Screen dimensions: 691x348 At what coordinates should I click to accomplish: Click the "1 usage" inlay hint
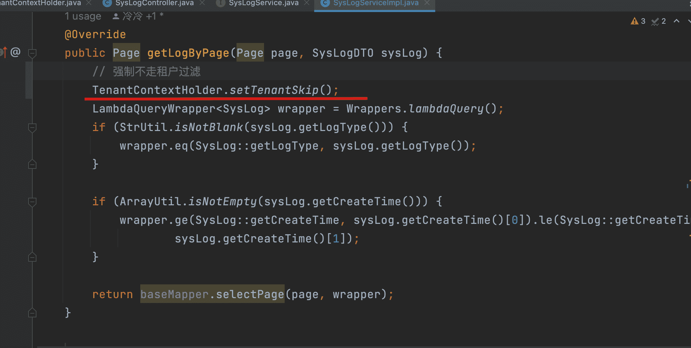pos(83,16)
